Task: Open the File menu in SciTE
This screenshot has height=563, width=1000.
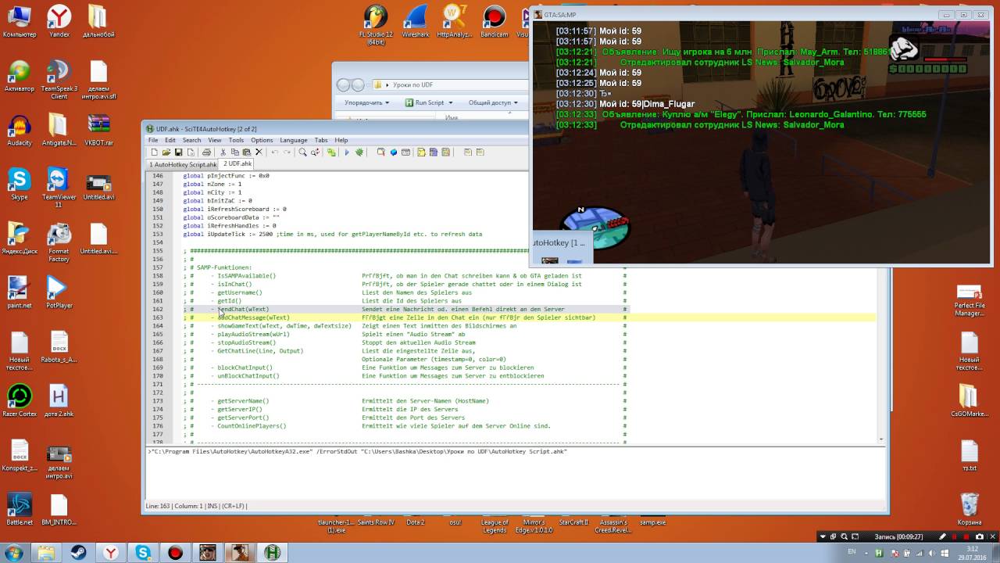Action: tap(153, 140)
